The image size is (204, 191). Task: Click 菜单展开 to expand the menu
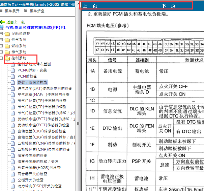[12, 11]
